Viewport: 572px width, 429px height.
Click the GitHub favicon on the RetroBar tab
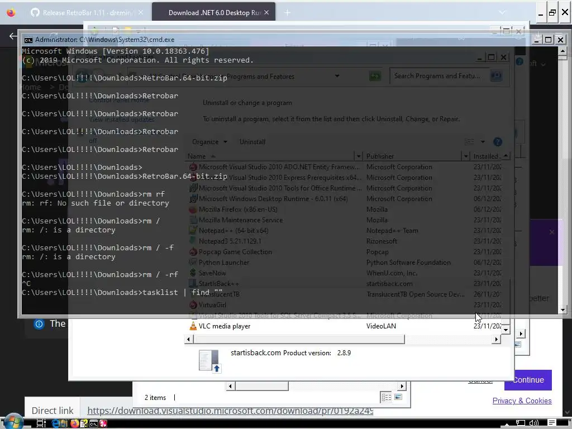(x=35, y=13)
